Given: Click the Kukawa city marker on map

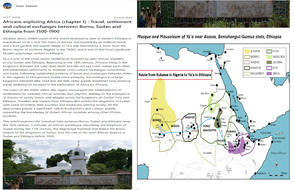Looking at the screenshot, I should 160,134.
